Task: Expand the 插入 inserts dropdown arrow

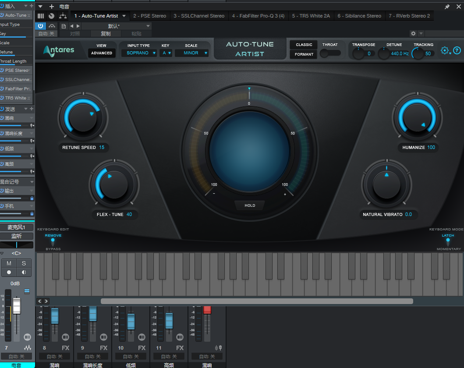Action: 26,6
